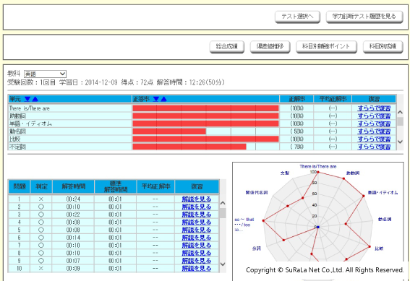Sort 単元 column ascending with up triangle
The height and width of the screenshot is (281, 410).
35,99
